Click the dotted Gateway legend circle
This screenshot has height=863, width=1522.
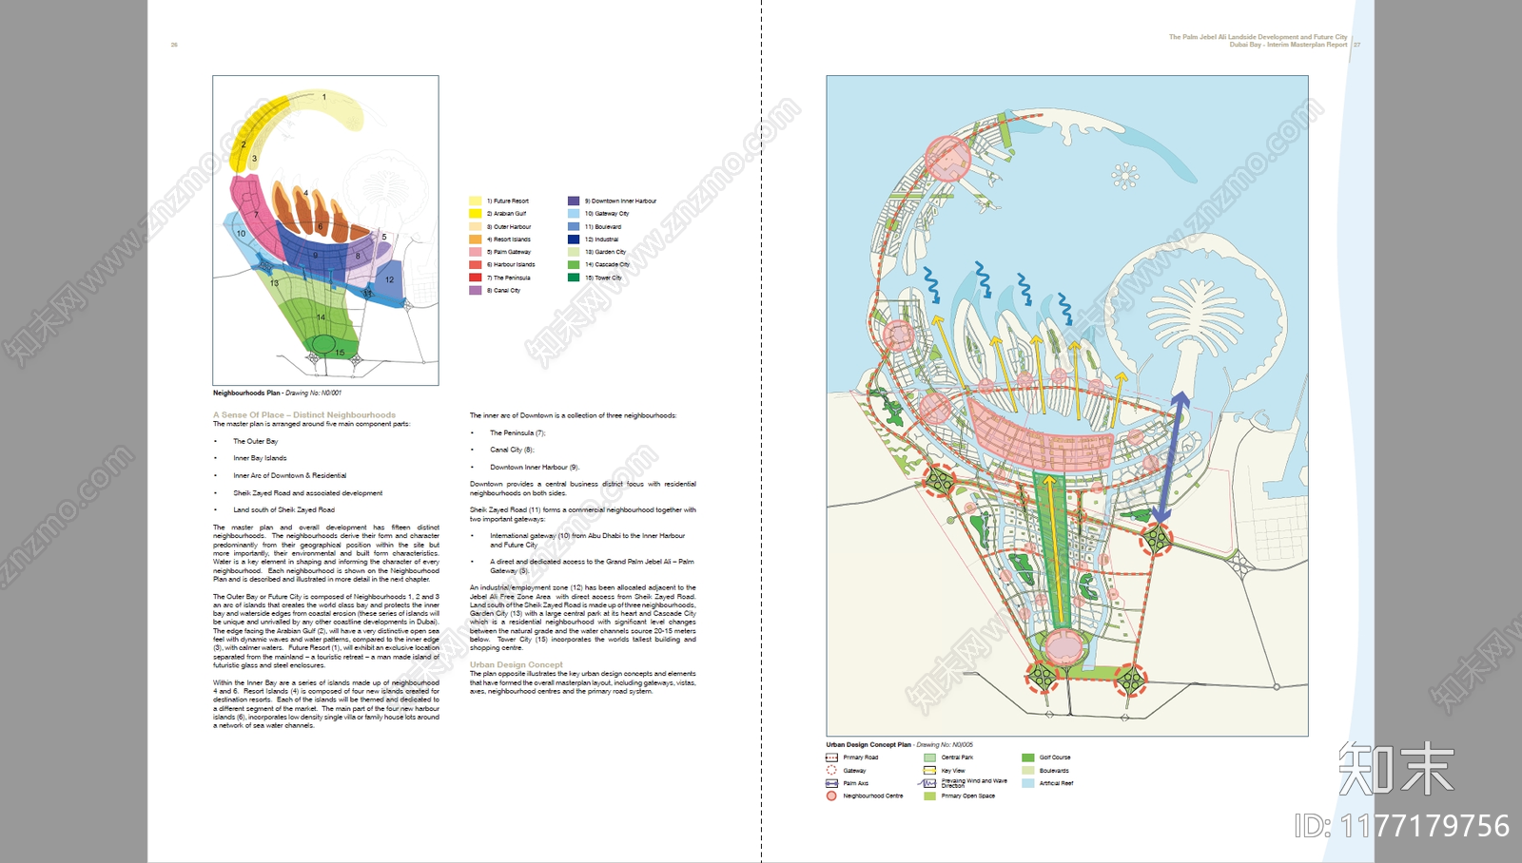click(x=831, y=771)
